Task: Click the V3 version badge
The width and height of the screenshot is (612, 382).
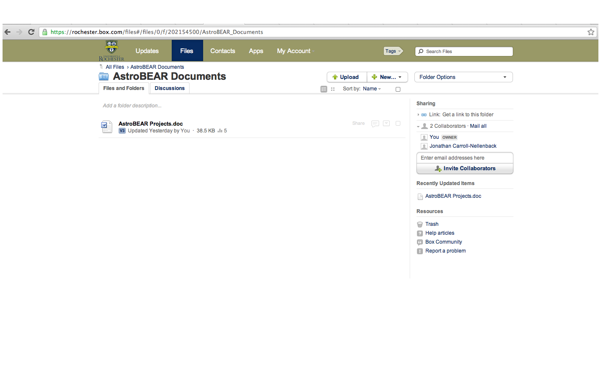Action: point(122,131)
